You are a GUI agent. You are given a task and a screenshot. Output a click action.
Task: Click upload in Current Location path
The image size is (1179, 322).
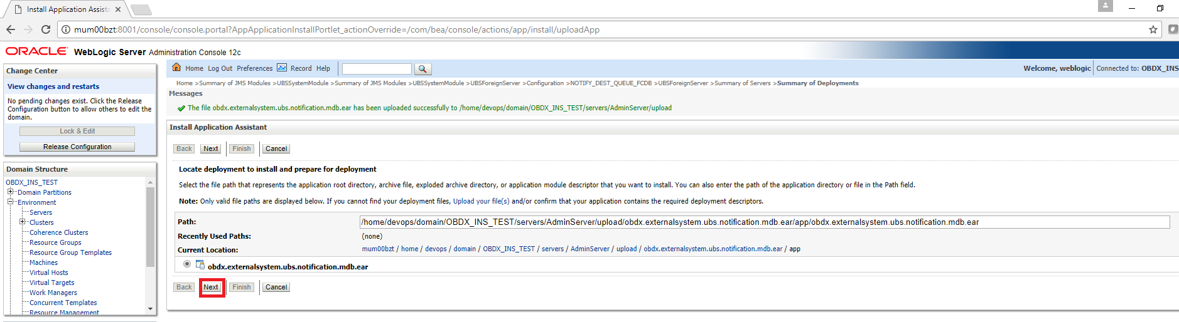coord(627,249)
